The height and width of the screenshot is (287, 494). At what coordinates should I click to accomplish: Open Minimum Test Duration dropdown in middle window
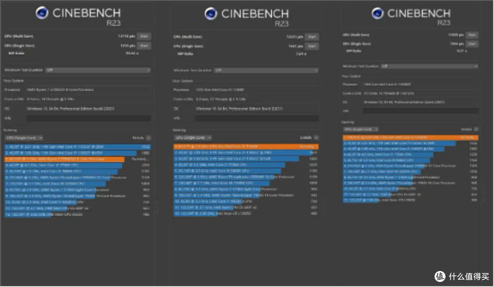(x=266, y=70)
